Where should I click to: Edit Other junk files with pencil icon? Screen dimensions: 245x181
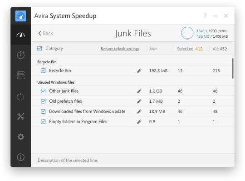click(x=139, y=91)
